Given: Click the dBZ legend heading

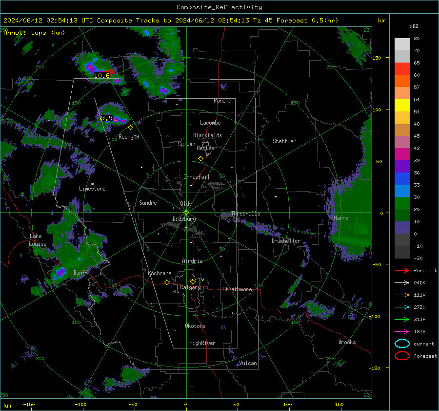Looking at the screenshot, I should pos(414,26).
